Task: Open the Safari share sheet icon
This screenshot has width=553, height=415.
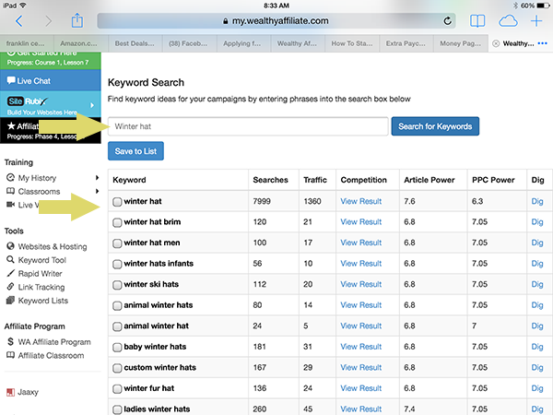Action: [77, 20]
